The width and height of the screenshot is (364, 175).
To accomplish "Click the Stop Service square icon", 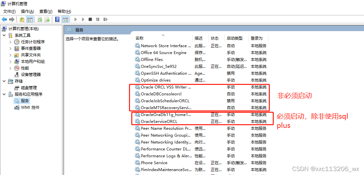I will pos(90,19).
